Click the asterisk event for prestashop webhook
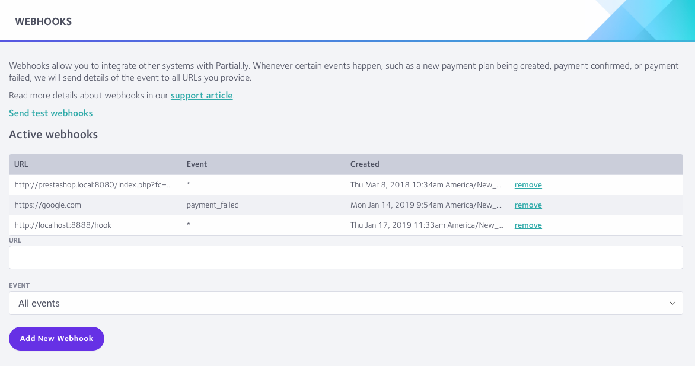The image size is (695, 366). pos(189,184)
